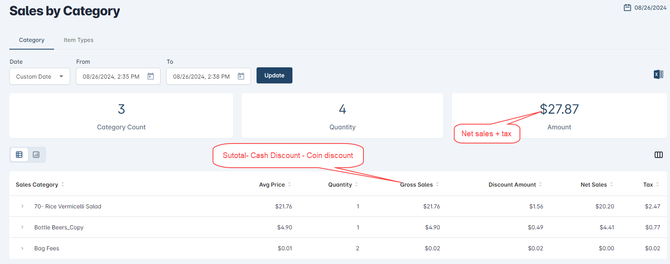Click $0.77 tax cell

tap(653, 227)
